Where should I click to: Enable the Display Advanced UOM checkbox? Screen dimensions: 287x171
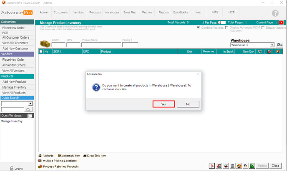click(x=227, y=27)
